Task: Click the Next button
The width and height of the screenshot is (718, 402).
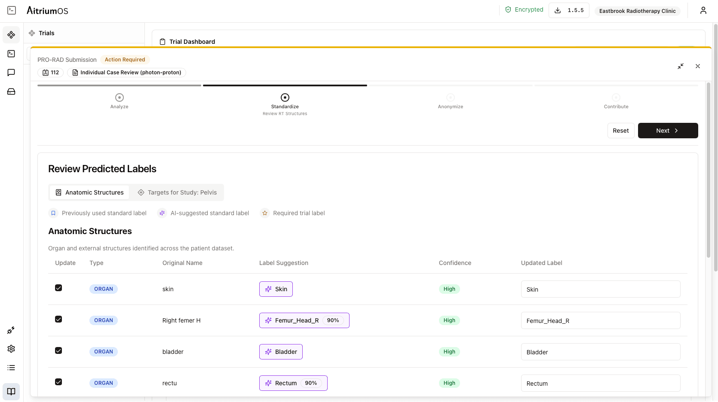Action: click(x=667, y=131)
